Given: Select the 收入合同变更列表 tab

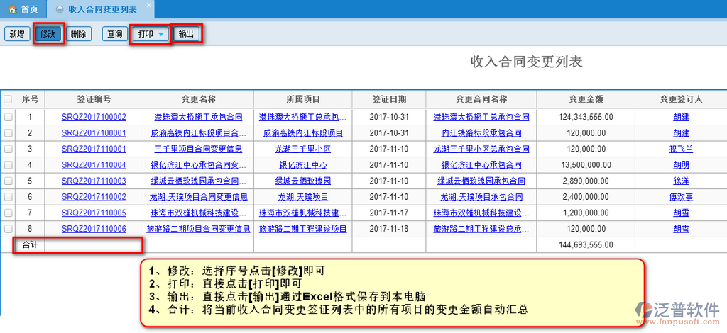Looking at the screenshot, I should click(x=101, y=9).
